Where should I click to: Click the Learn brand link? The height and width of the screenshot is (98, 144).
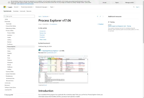coord(10,7)
